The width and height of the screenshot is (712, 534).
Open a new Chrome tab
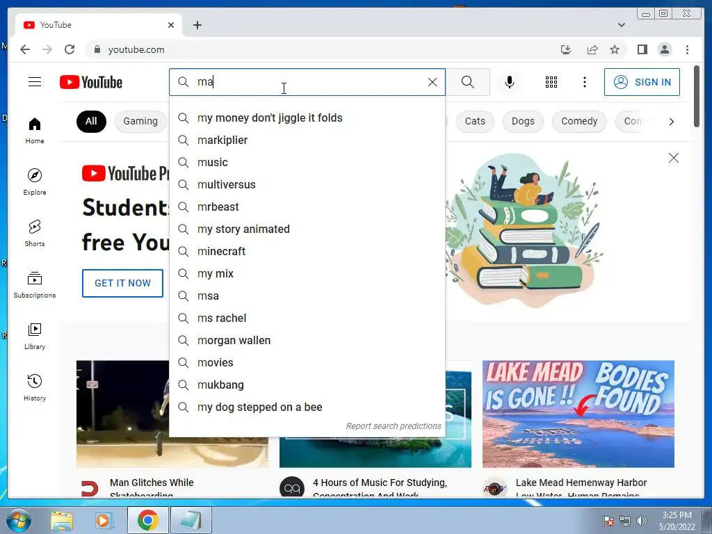(x=197, y=25)
